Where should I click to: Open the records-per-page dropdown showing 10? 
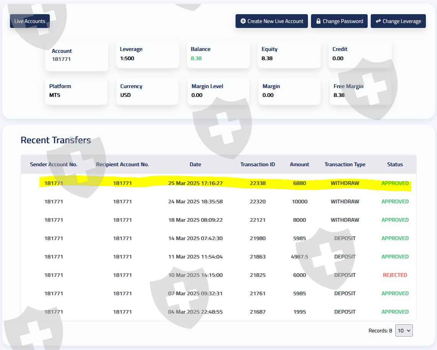coord(404,330)
